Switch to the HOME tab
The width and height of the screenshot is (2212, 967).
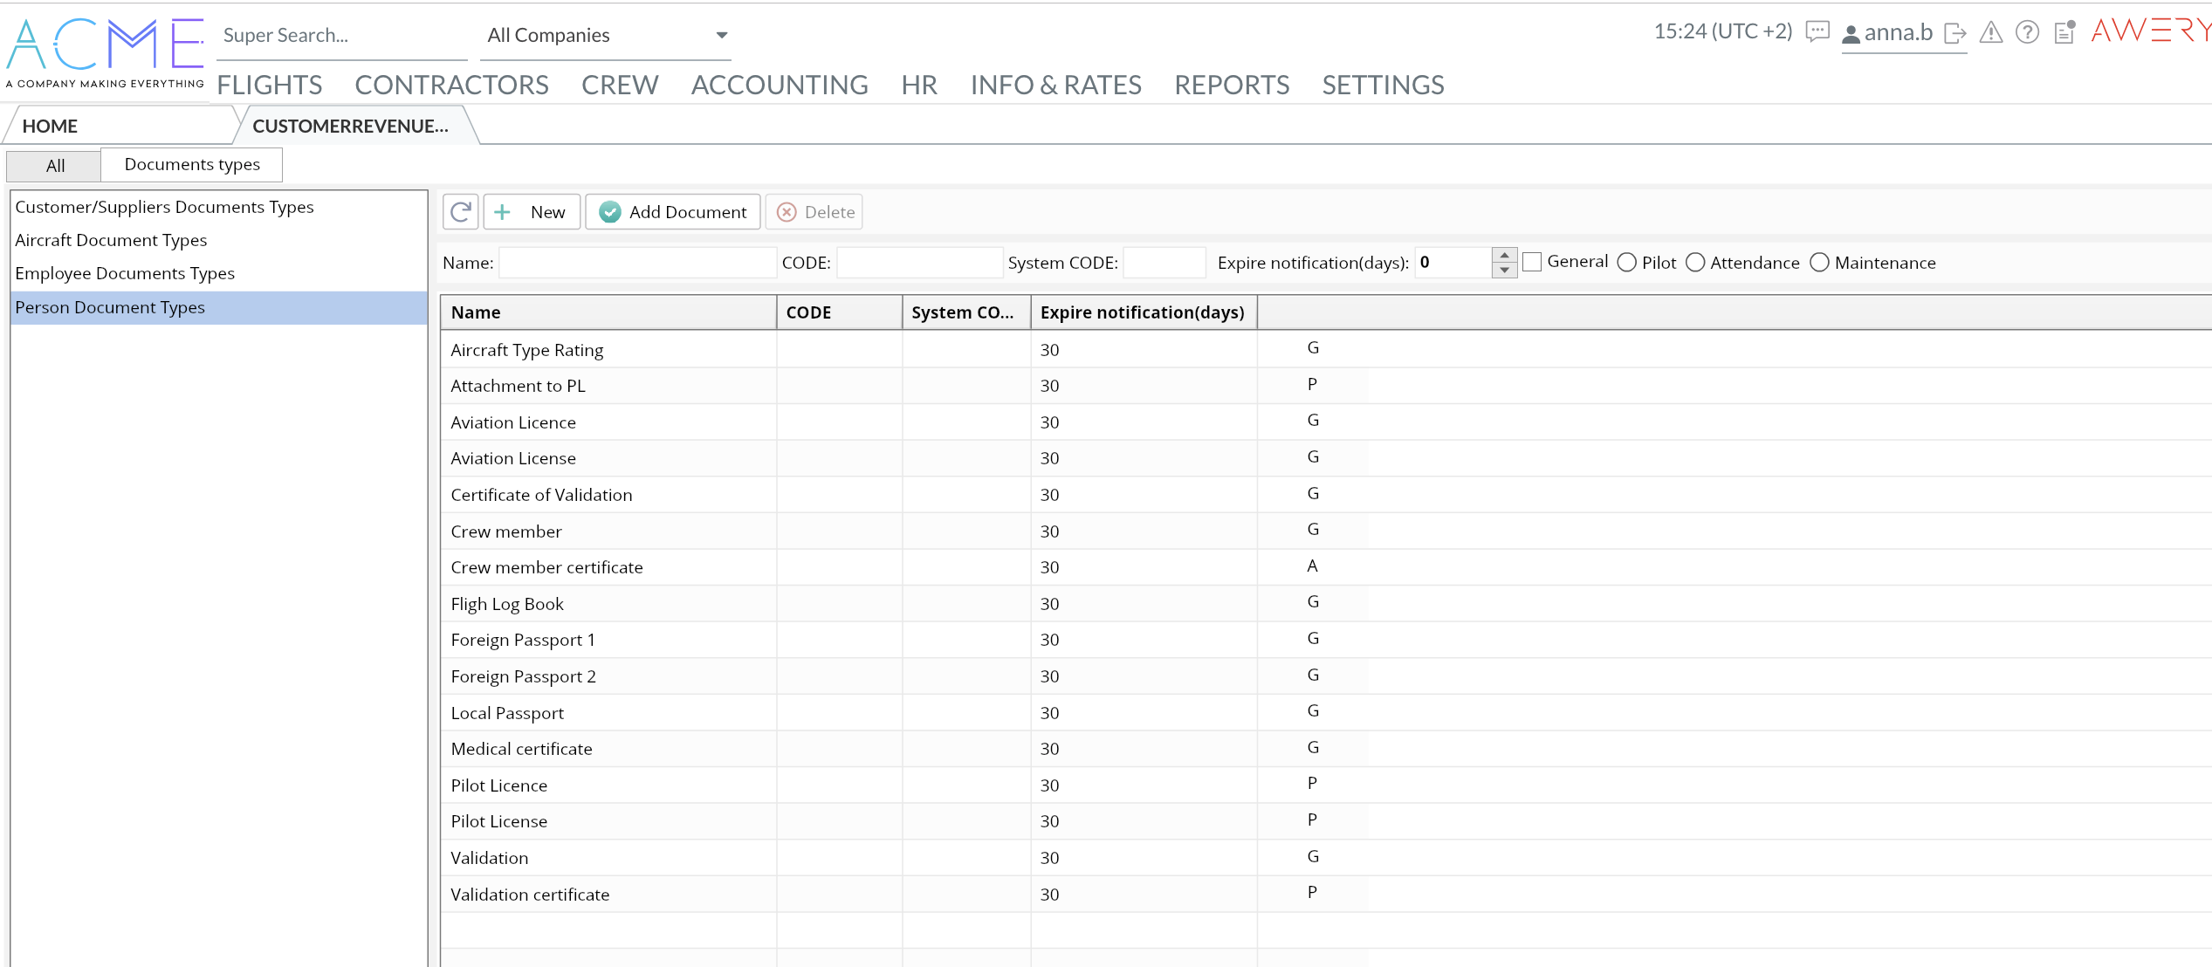point(50,127)
